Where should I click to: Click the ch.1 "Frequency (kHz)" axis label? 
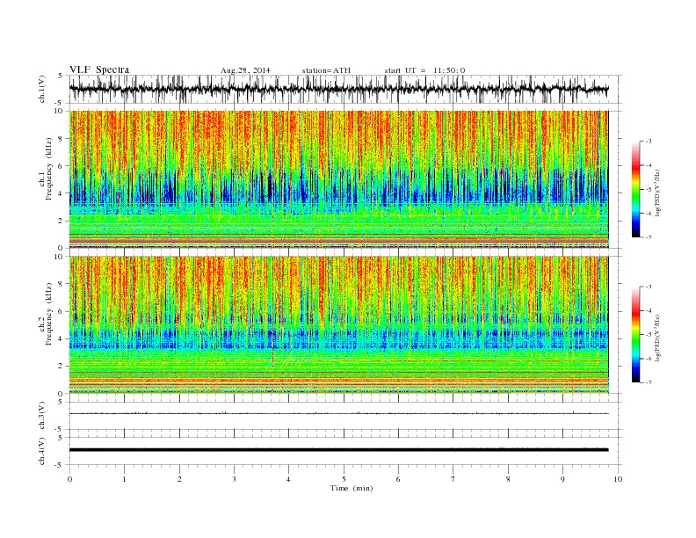pyautogui.click(x=49, y=169)
